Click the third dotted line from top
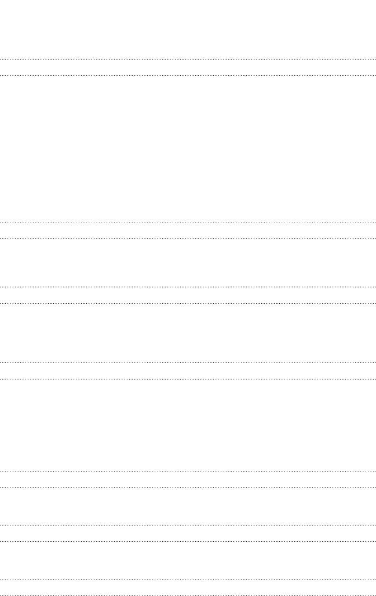This screenshot has height=596, width=376. pyautogui.click(x=188, y=222)
